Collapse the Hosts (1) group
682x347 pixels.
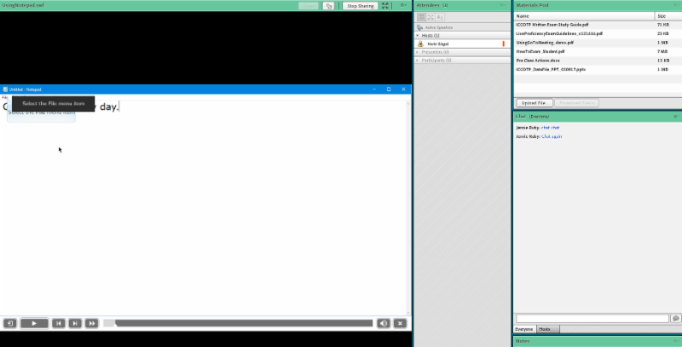coord(418,36)
